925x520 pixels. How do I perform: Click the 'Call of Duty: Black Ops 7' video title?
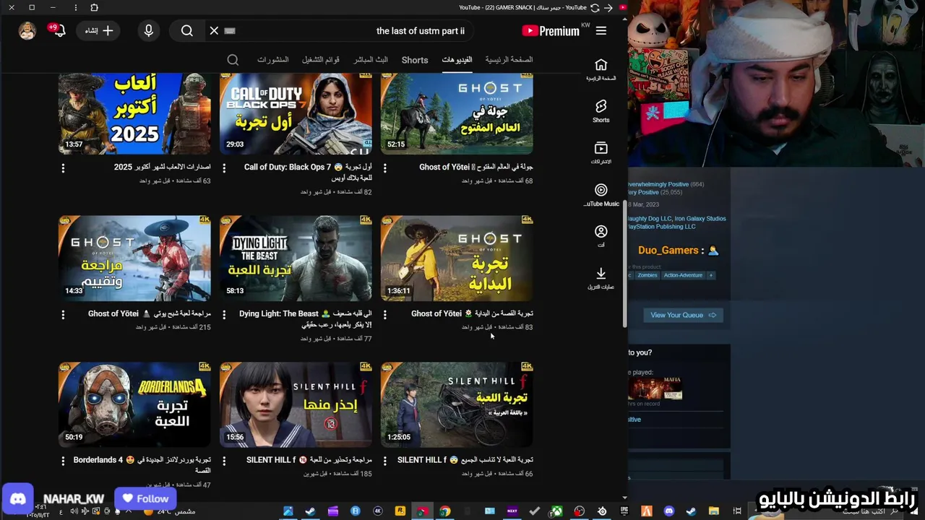click(x=308, y=172)
